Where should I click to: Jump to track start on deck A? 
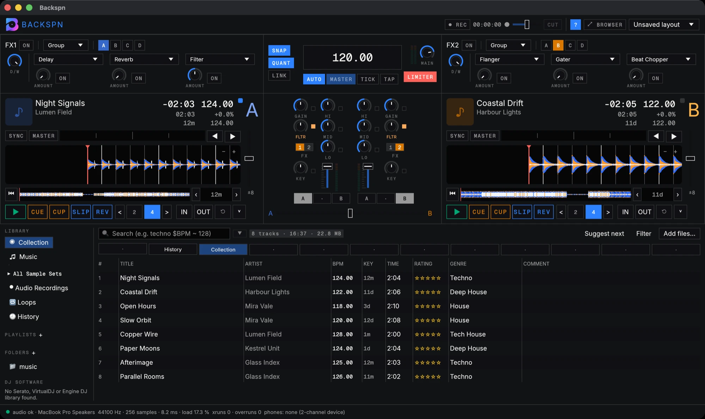click(x=11, y=193)
